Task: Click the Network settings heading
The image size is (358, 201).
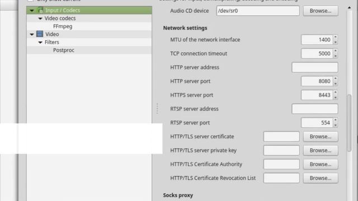Action: click(185, 28)
